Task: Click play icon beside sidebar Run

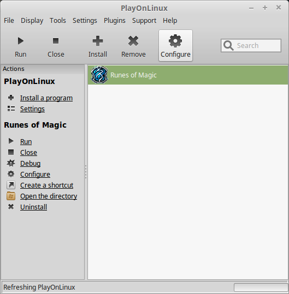Action: coord(11,141)
